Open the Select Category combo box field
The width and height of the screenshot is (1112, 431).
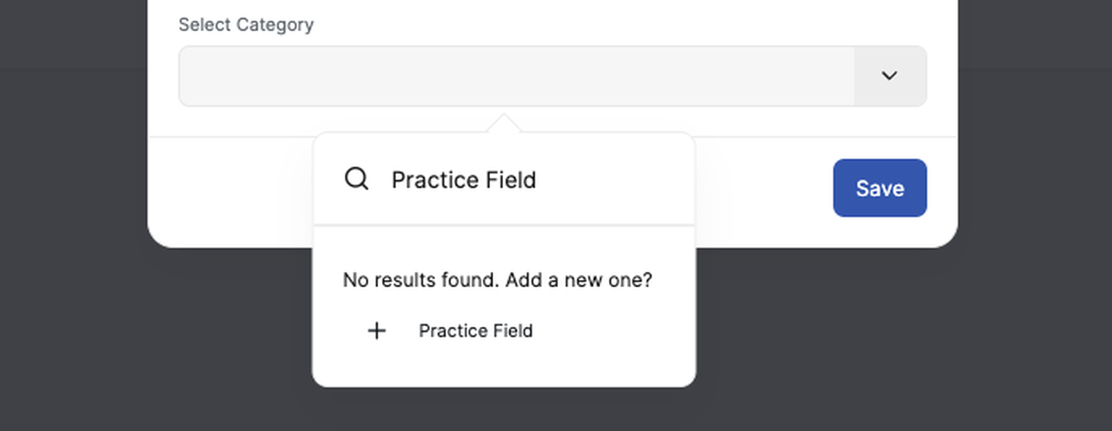click(x=552, y=76)
